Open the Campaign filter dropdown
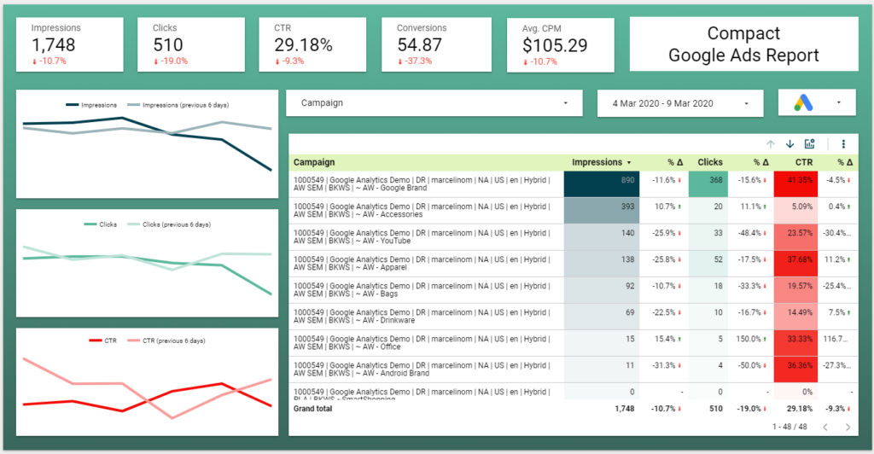Viewport: 874px width, 454px height. click(434, 103)
